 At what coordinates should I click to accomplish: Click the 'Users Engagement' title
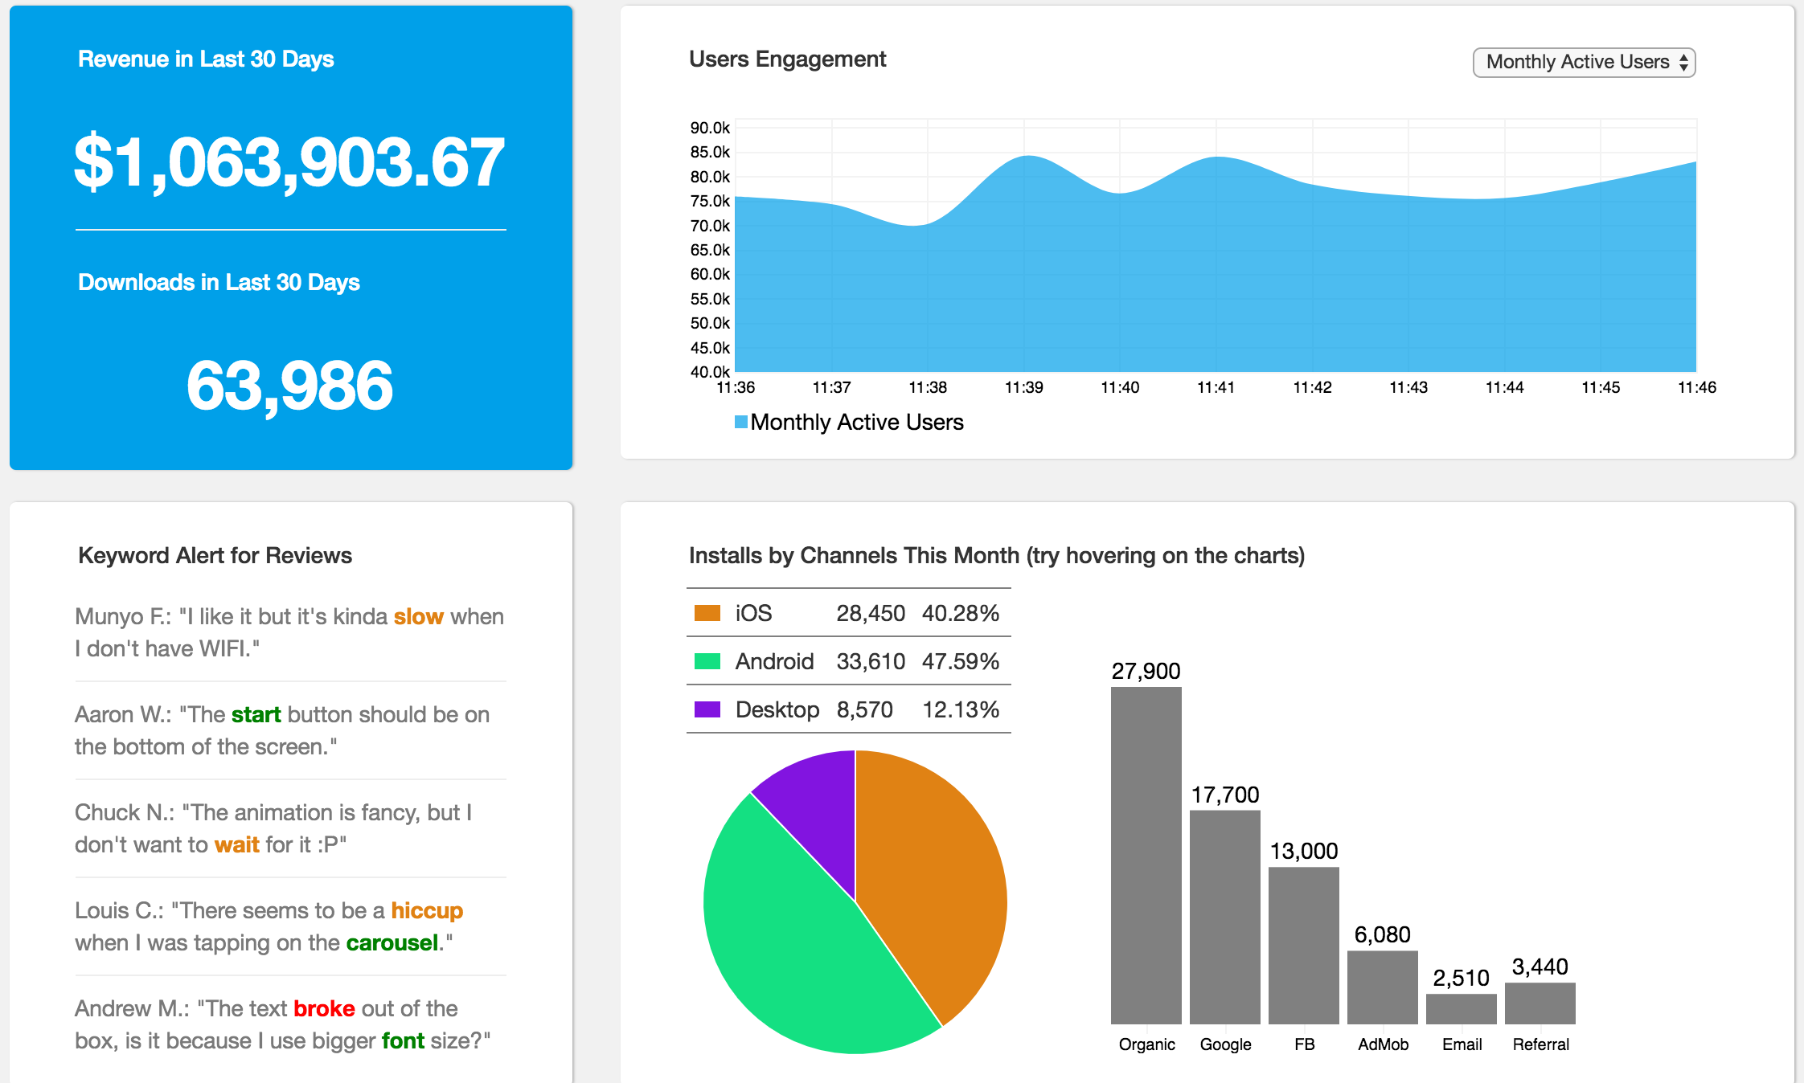pos(787,59)
